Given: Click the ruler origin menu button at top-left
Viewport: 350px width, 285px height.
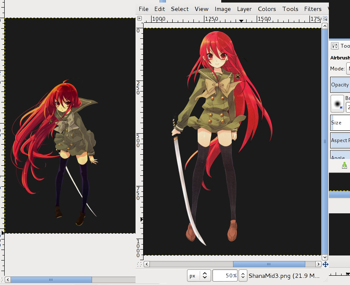Looking at the screenshot, I should coord(139,19).
